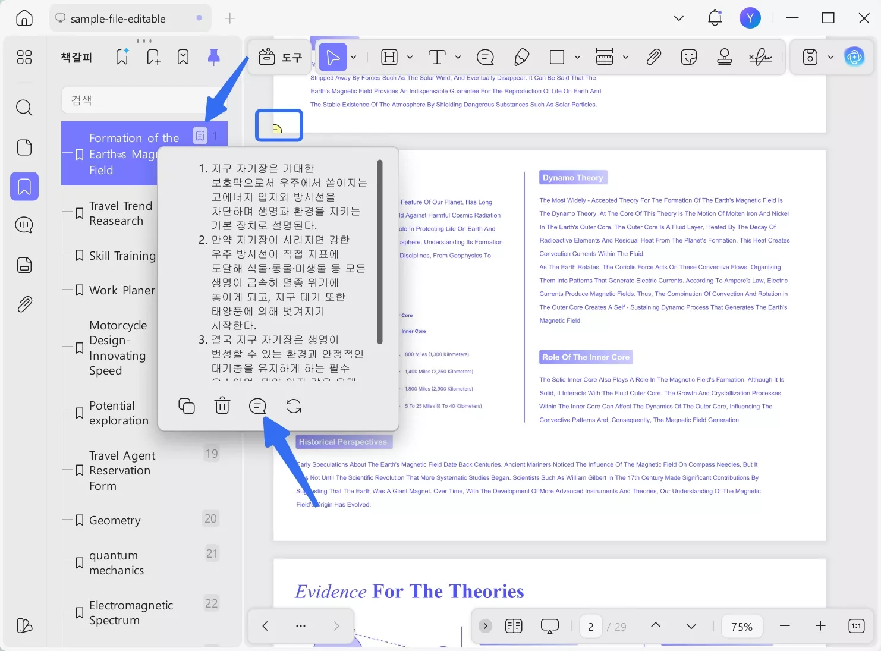Screen dimensions: 881x651
Task: Open the save options dropdown arrow
Action: tap(830, 57)
